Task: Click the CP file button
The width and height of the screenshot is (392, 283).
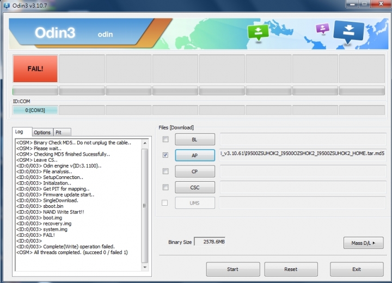Action: (x=195, y=171)
